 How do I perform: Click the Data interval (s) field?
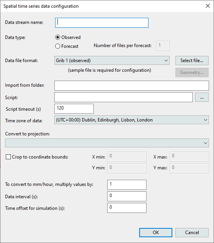click(127, 196)
